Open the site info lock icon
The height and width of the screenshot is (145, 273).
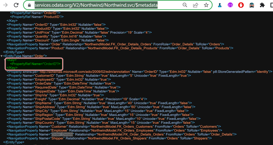pyautogui.click(x=29, y=5)
